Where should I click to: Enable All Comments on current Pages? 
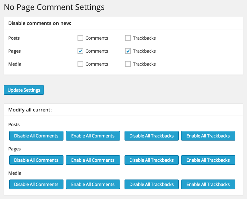[93, 160]
